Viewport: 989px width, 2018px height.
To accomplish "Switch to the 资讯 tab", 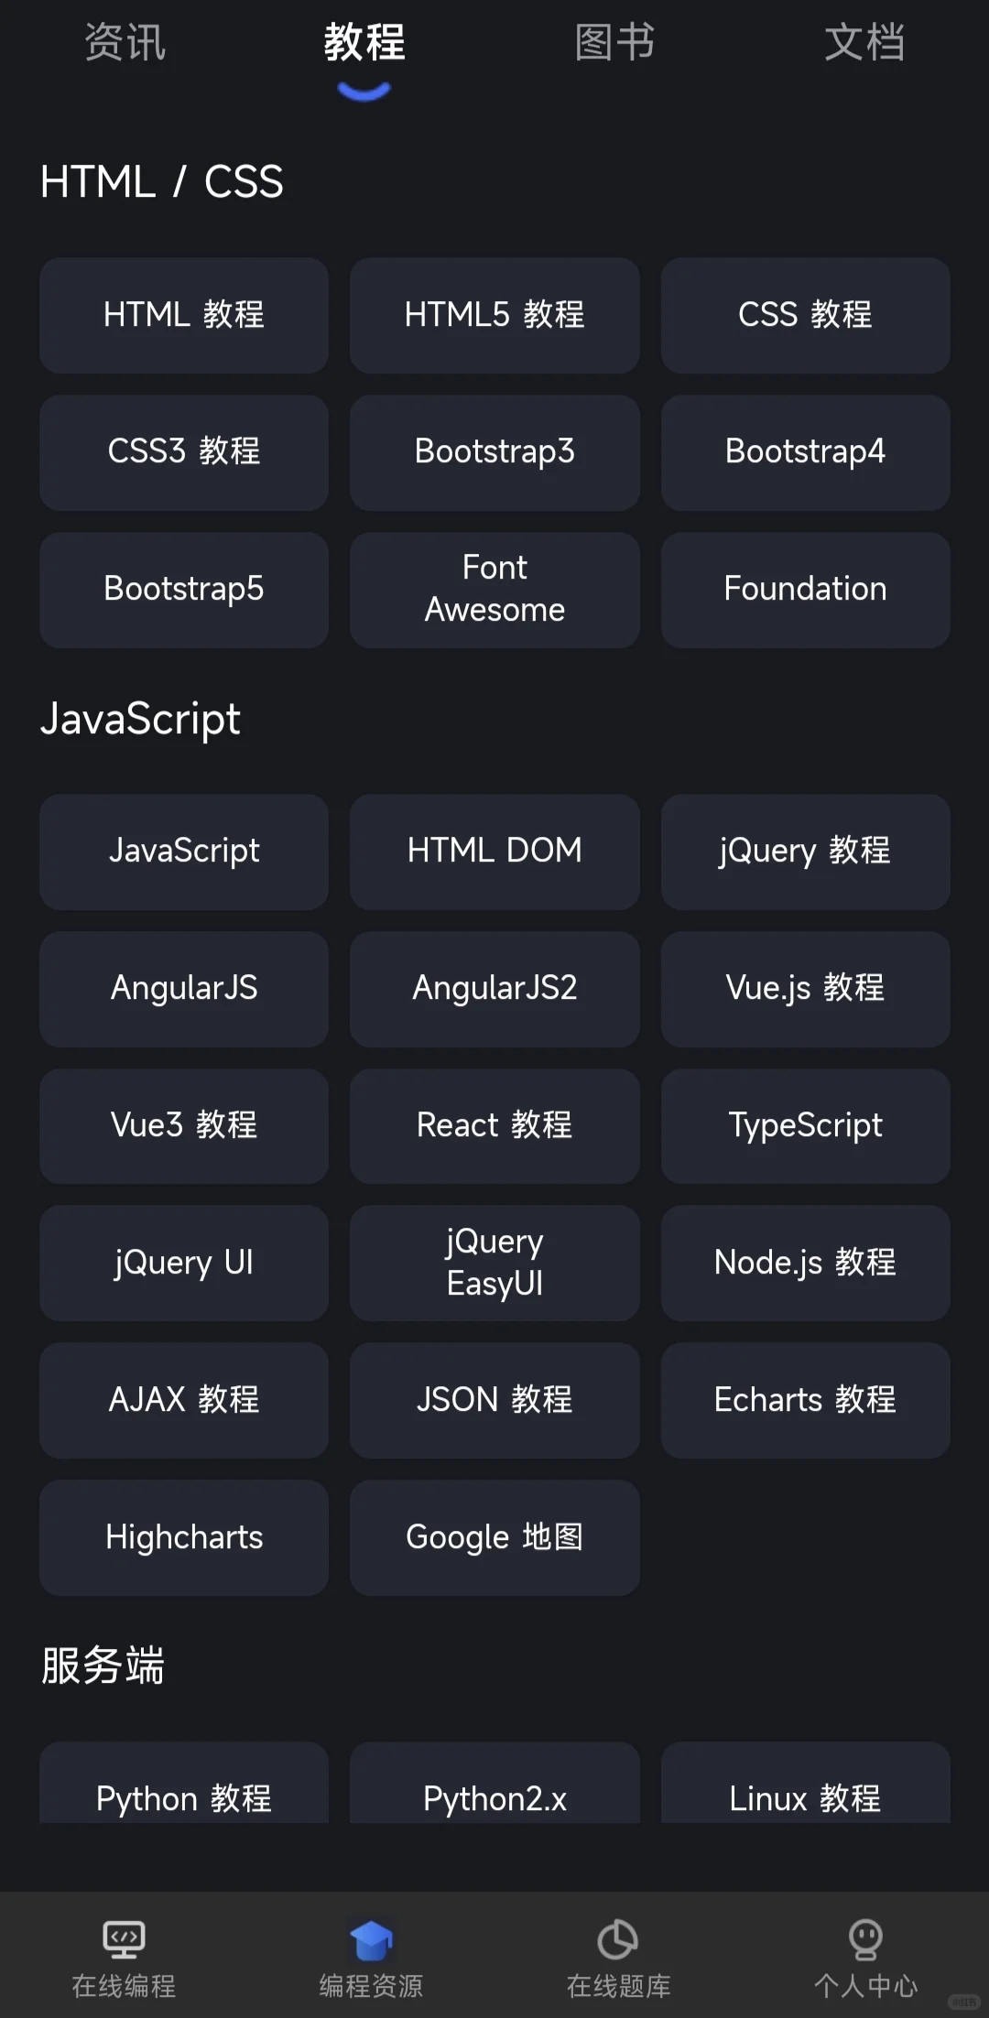I will pos(125,42).
